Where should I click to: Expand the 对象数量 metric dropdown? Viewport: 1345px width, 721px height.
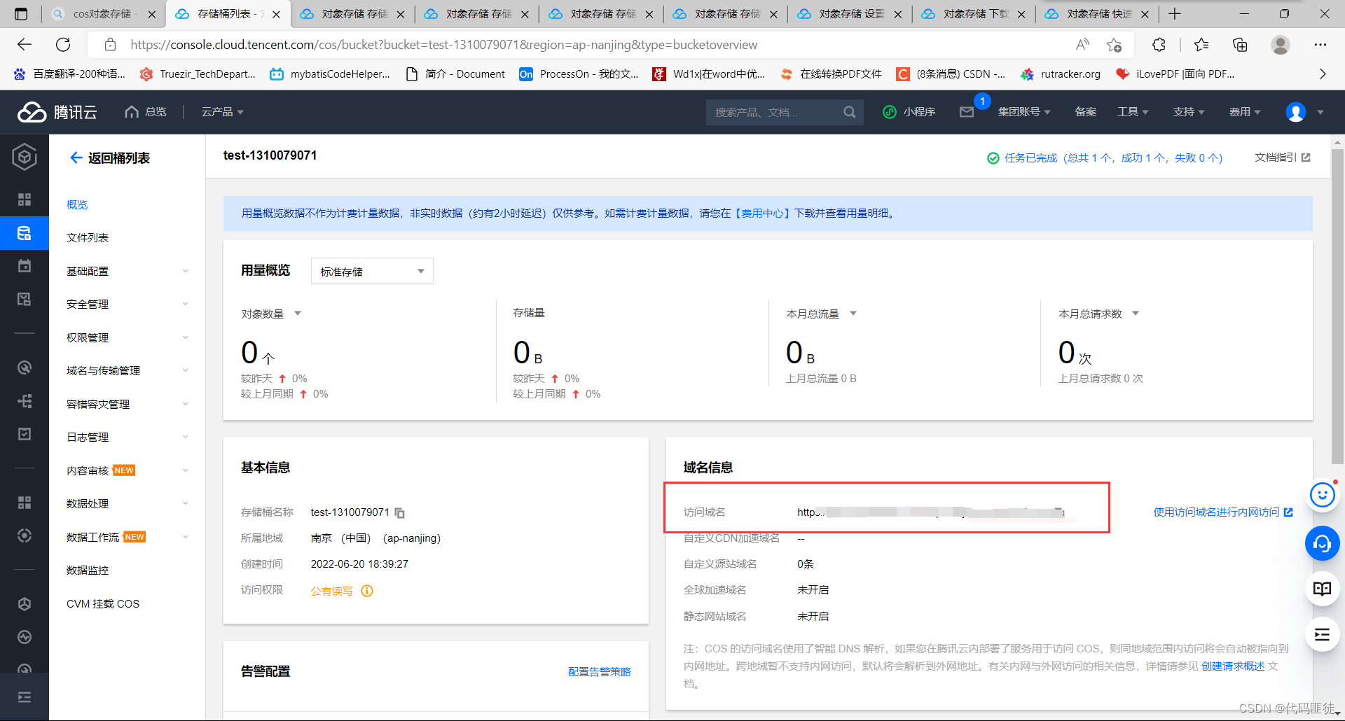[x=298, y=314]
